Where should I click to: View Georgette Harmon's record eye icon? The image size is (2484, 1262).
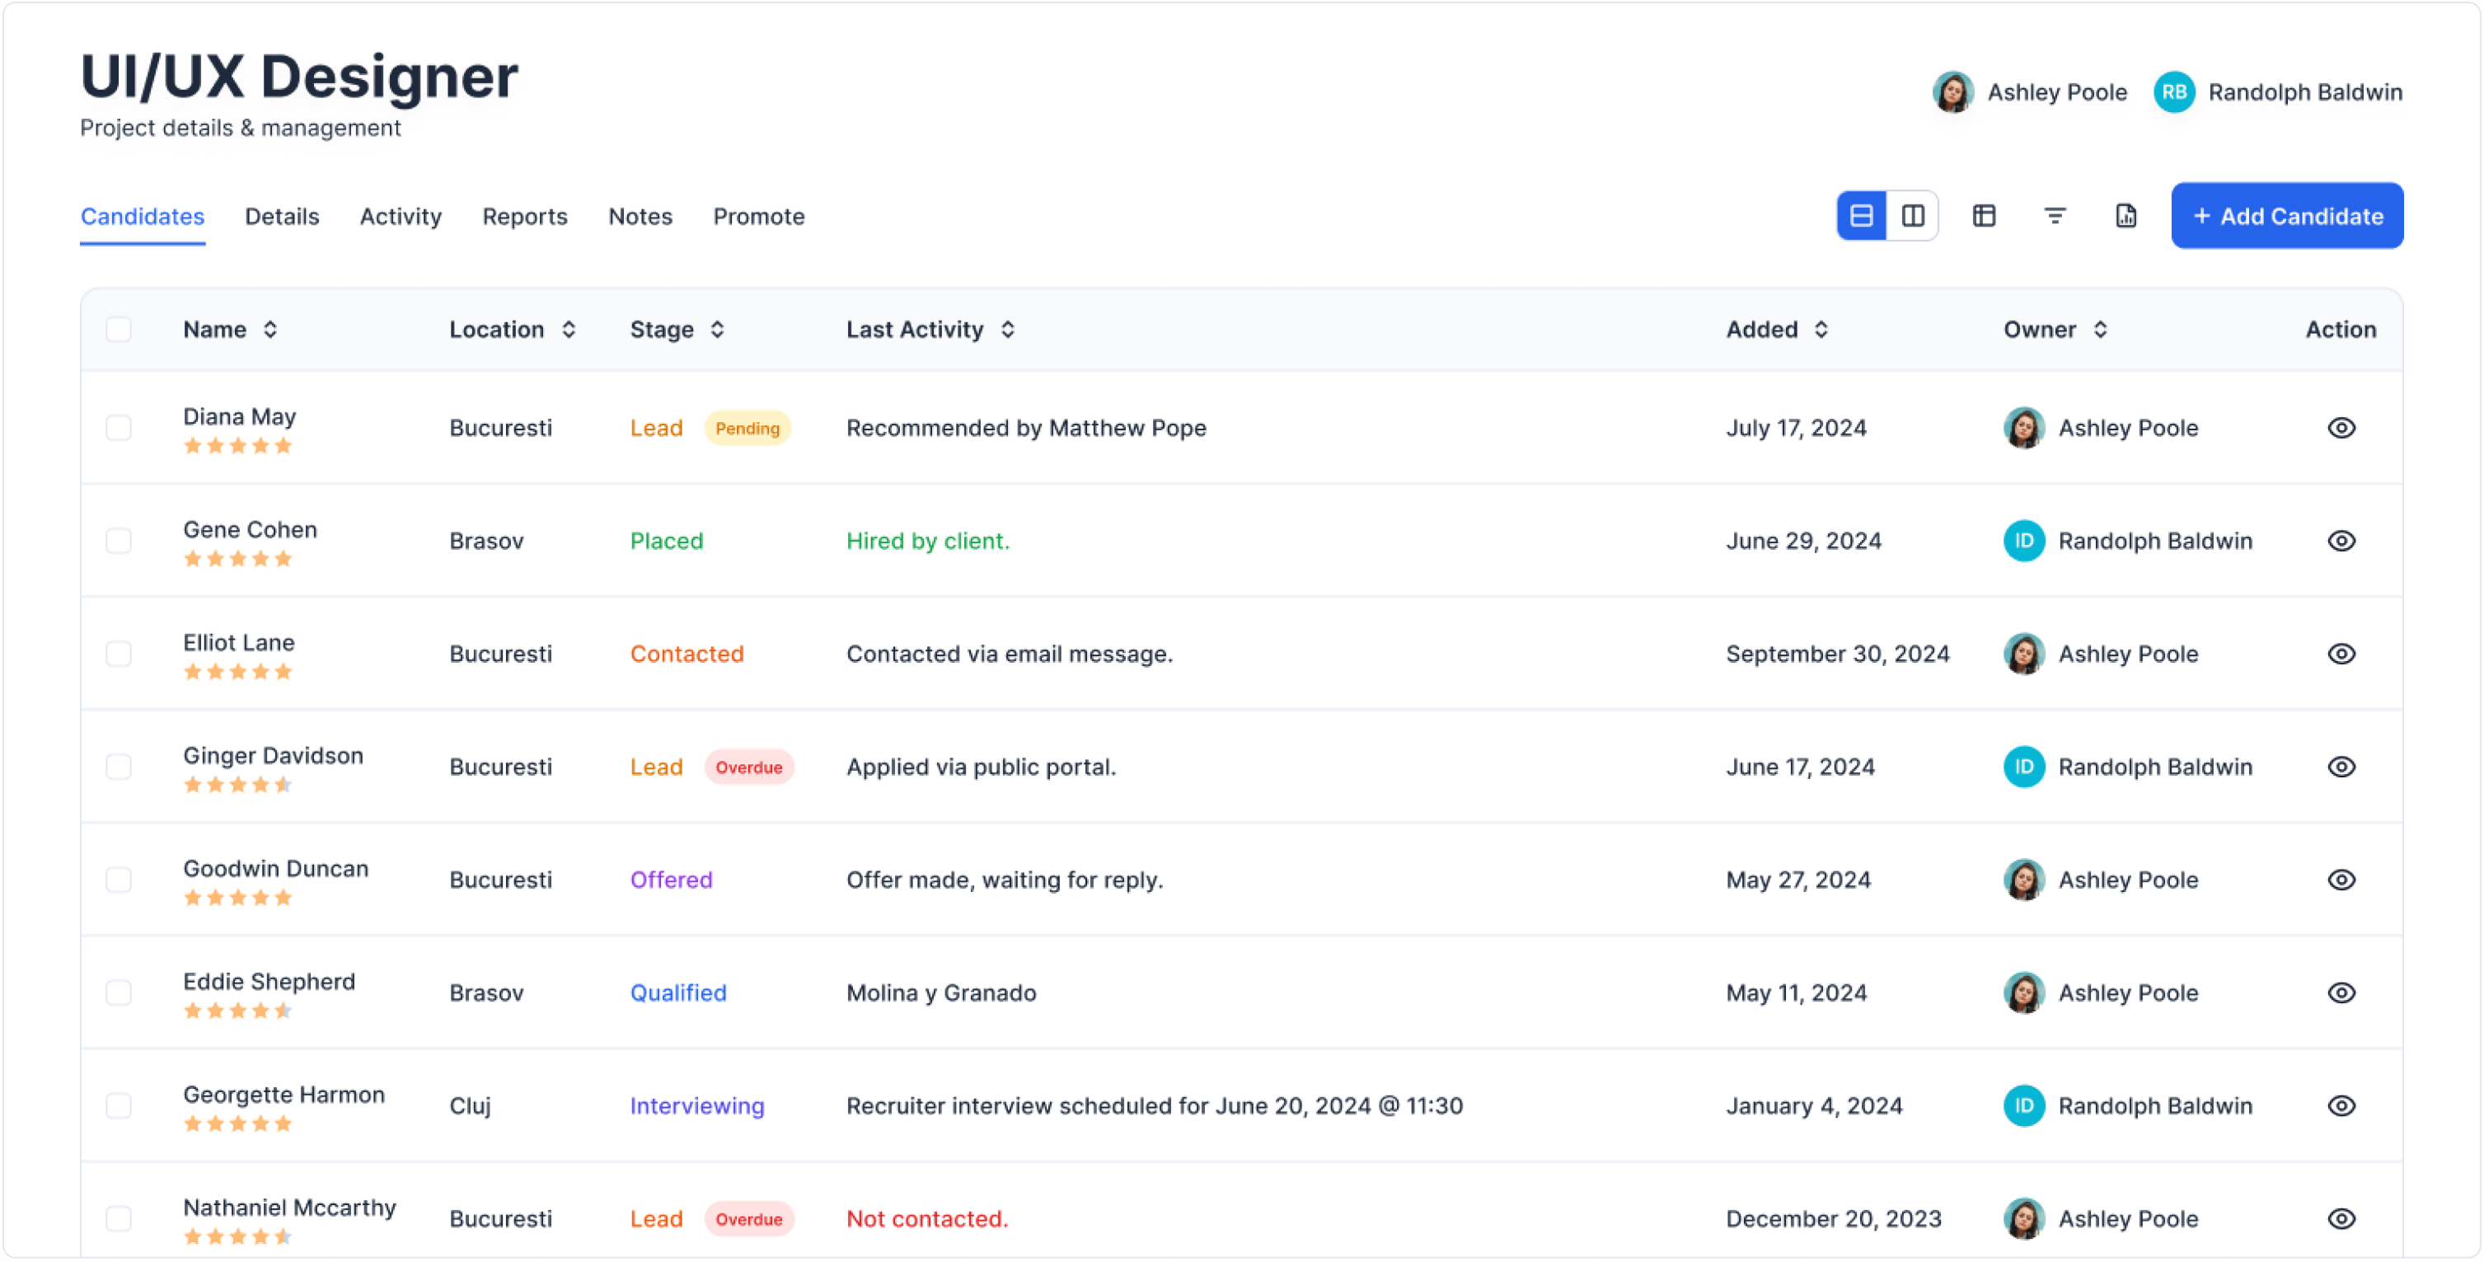point(2341,1106)
